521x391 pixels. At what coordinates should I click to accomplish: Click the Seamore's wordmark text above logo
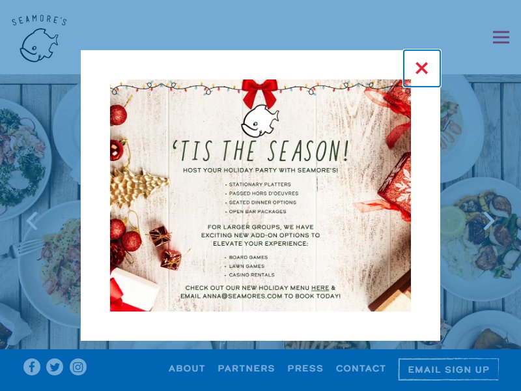39,20
